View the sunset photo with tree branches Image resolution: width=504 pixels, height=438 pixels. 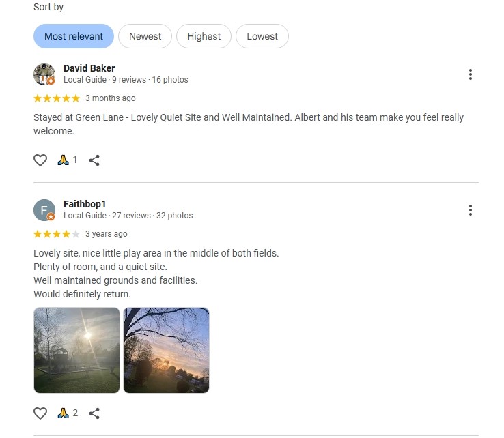point(166,350)
